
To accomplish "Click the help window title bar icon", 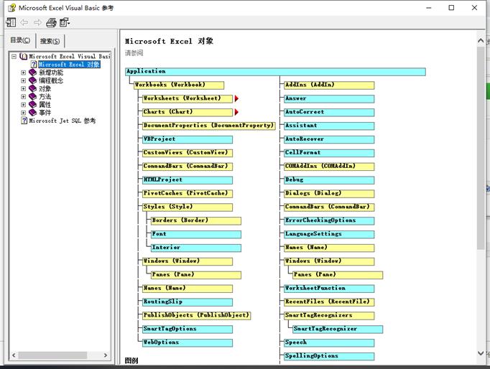I will click(12, 7).
